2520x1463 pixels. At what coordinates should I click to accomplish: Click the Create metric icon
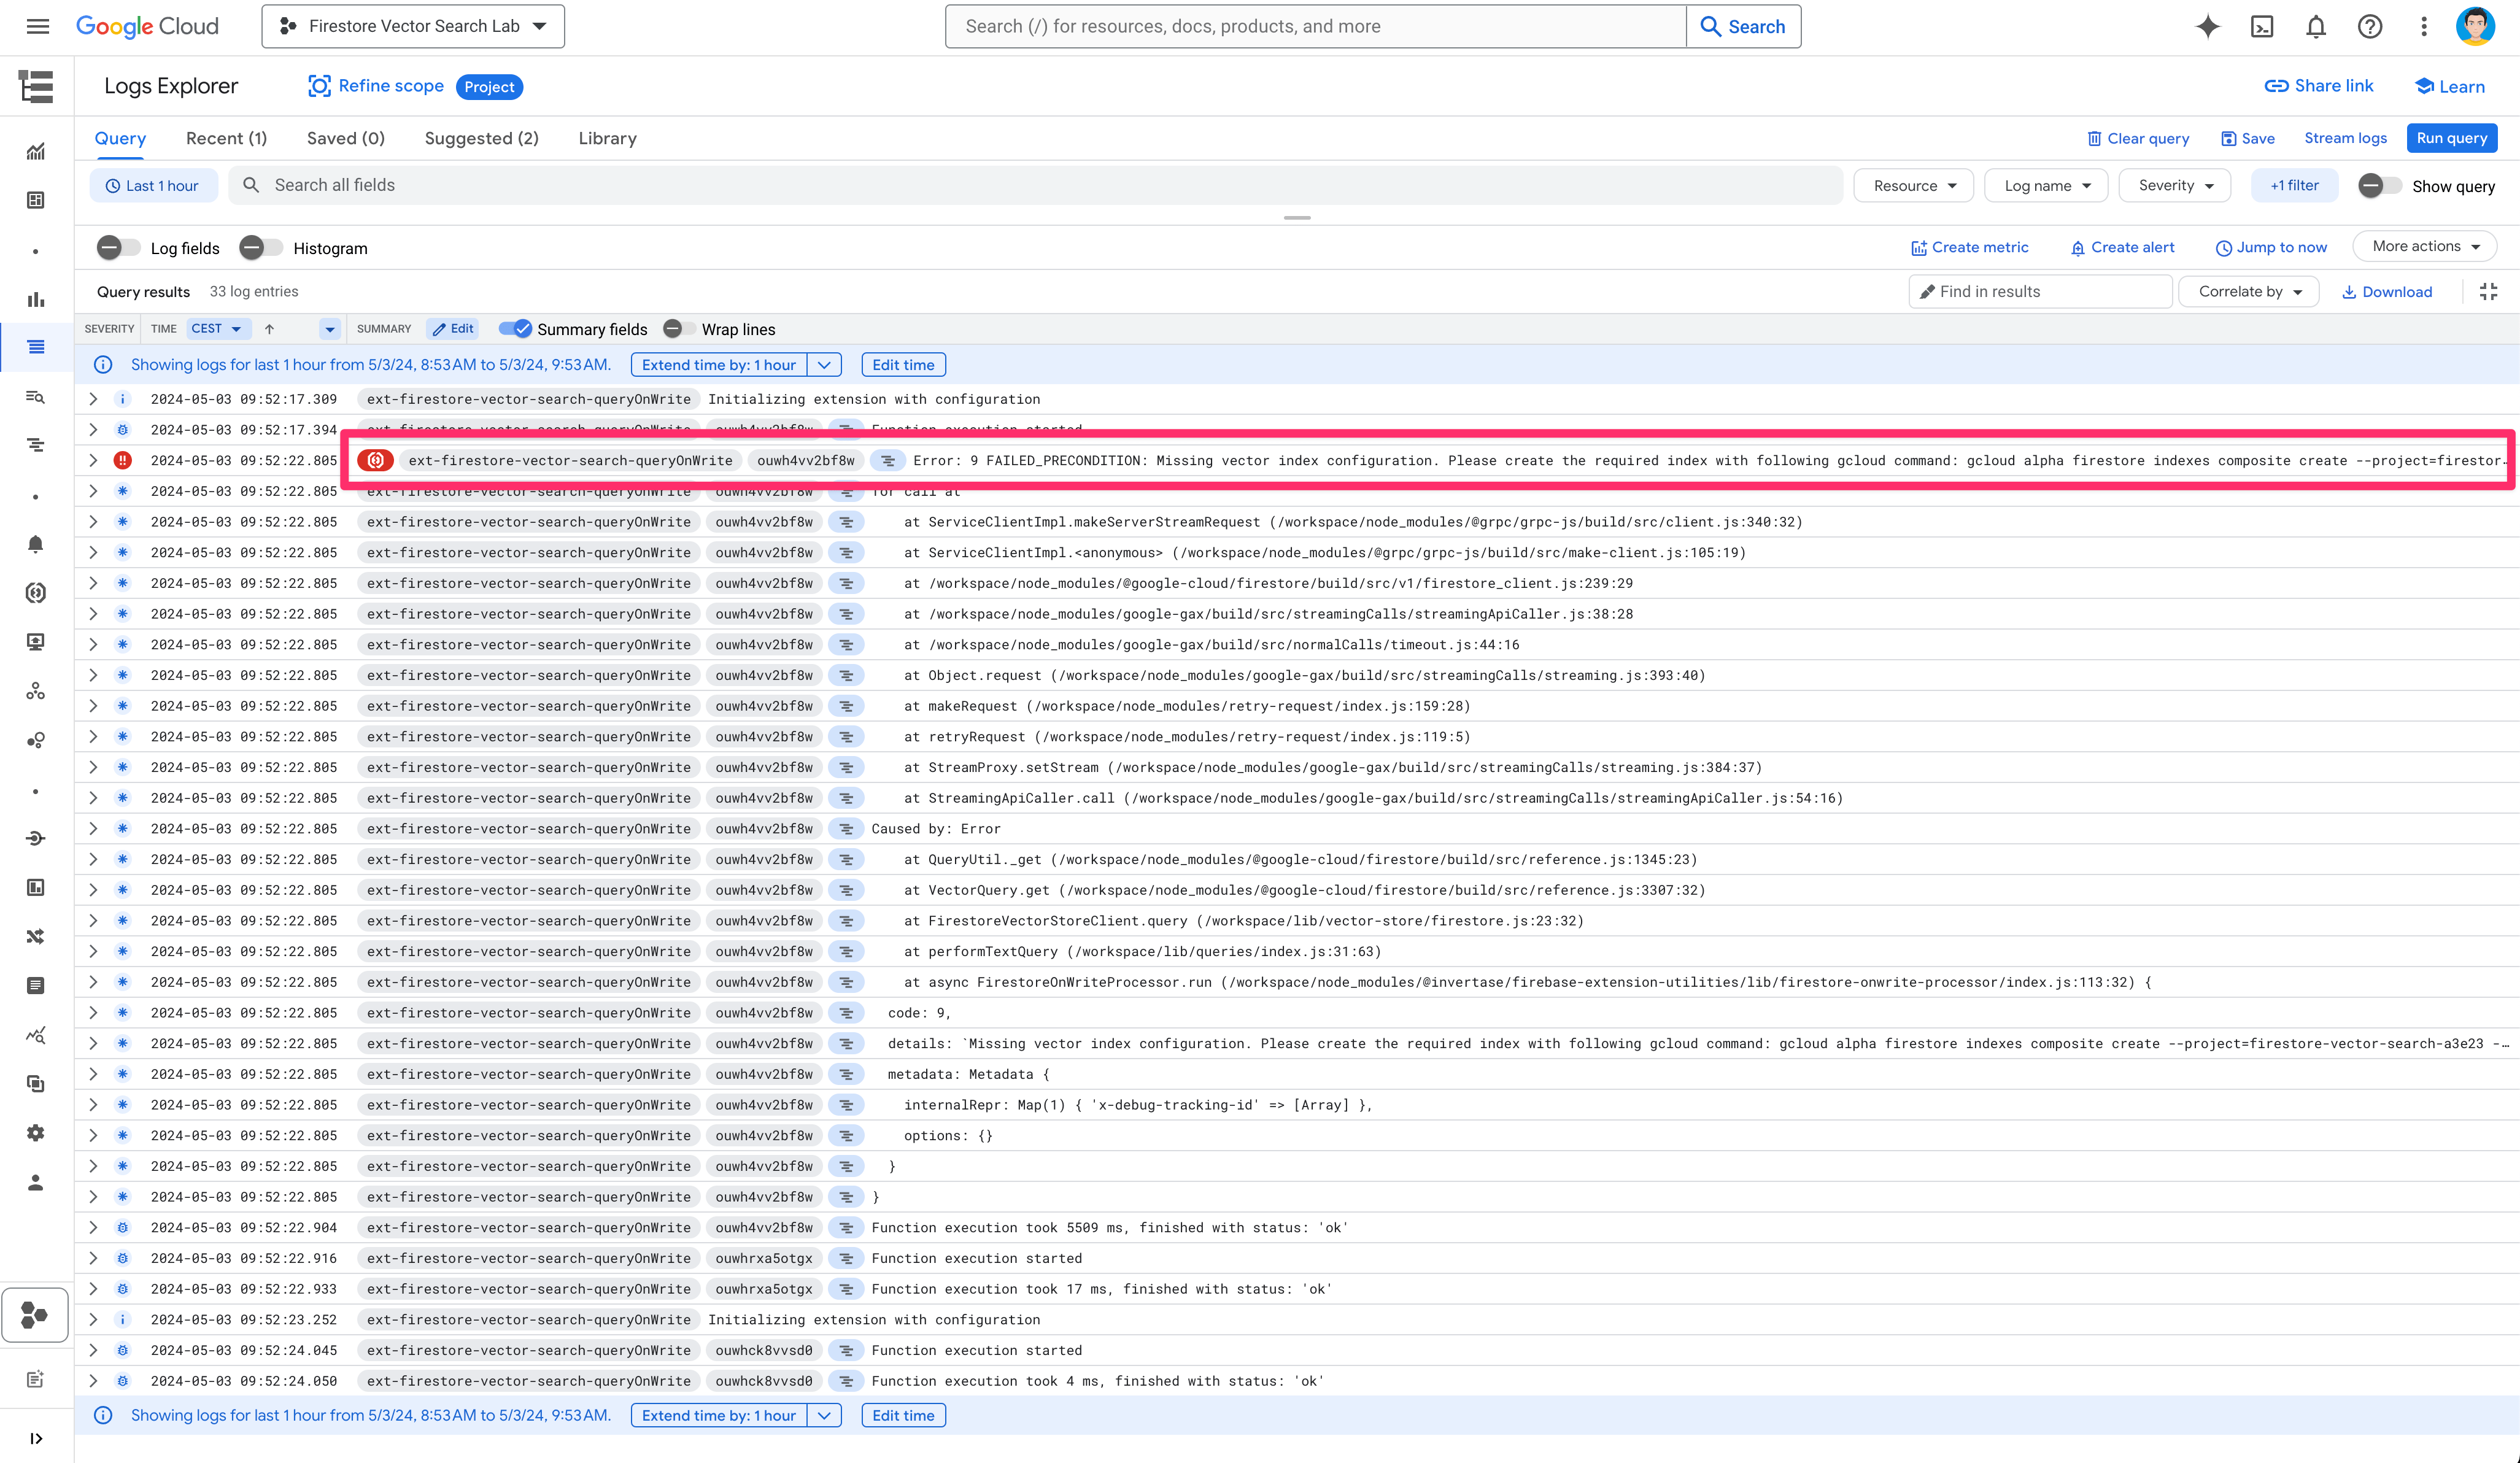click(x=1919, y=245)
